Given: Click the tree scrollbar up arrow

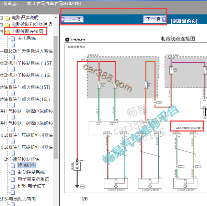Looking at the screenshot, I should pos(56,18).
